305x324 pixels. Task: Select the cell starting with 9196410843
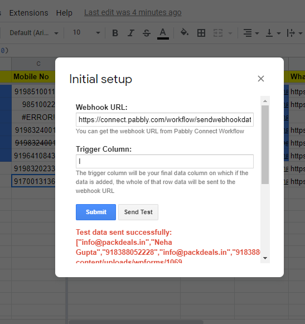33,156
